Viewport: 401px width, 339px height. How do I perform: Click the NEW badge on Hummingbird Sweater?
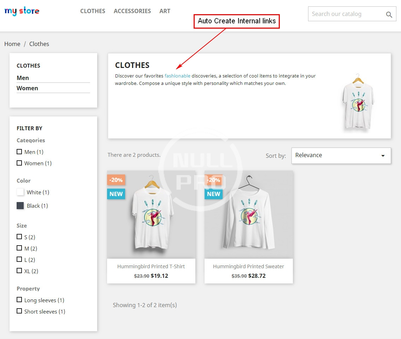(213, 194)
